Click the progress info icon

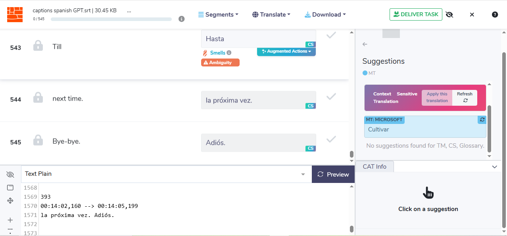point(182,19)
